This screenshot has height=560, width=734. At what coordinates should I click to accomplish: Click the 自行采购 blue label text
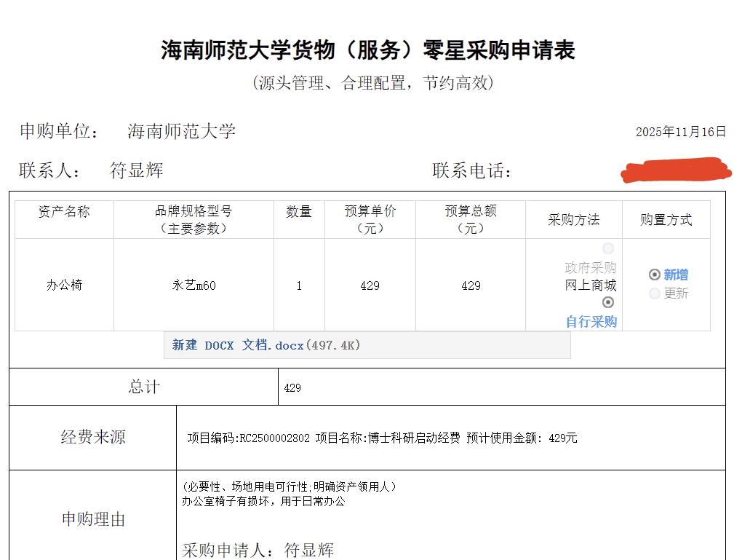[591, 321]
